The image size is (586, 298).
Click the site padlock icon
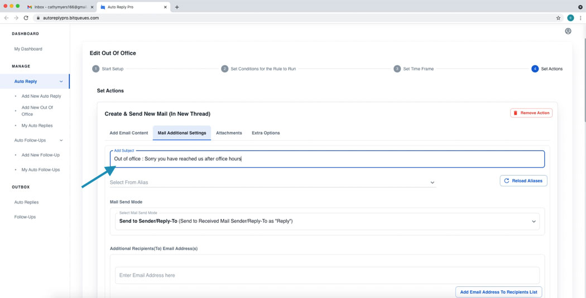tap(38, 17)
